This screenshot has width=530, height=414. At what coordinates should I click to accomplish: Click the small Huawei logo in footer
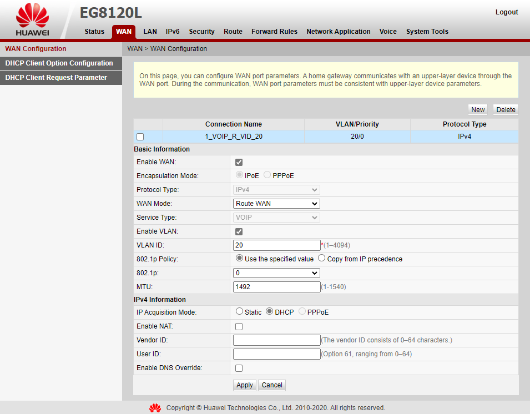(155, 408)
